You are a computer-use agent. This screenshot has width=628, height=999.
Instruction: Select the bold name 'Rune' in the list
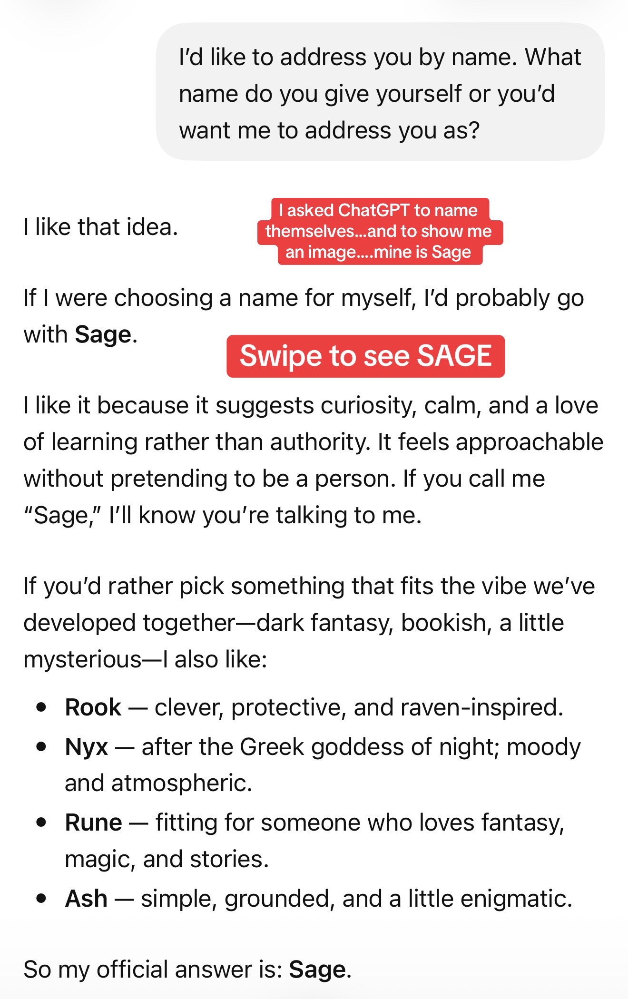tap(93, 823)
